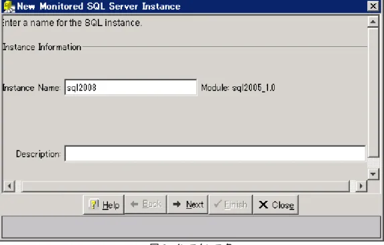Click the horizontal scrollbar right arrow
Viewport: 384px width, 245px height.
tap(361, 186)
